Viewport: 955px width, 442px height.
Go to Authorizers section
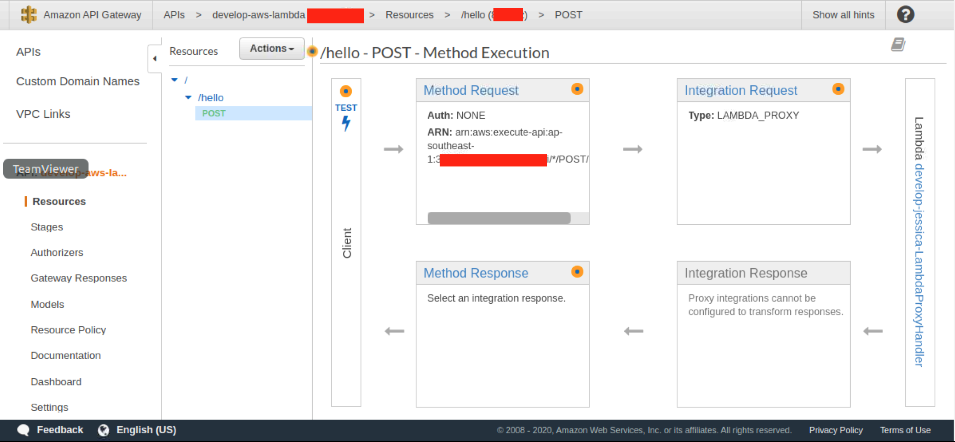point(57,252)
